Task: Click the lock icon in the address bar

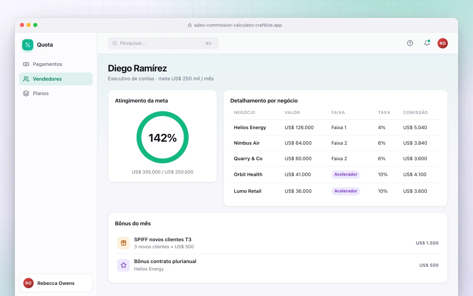Action: tap(190, 25)
